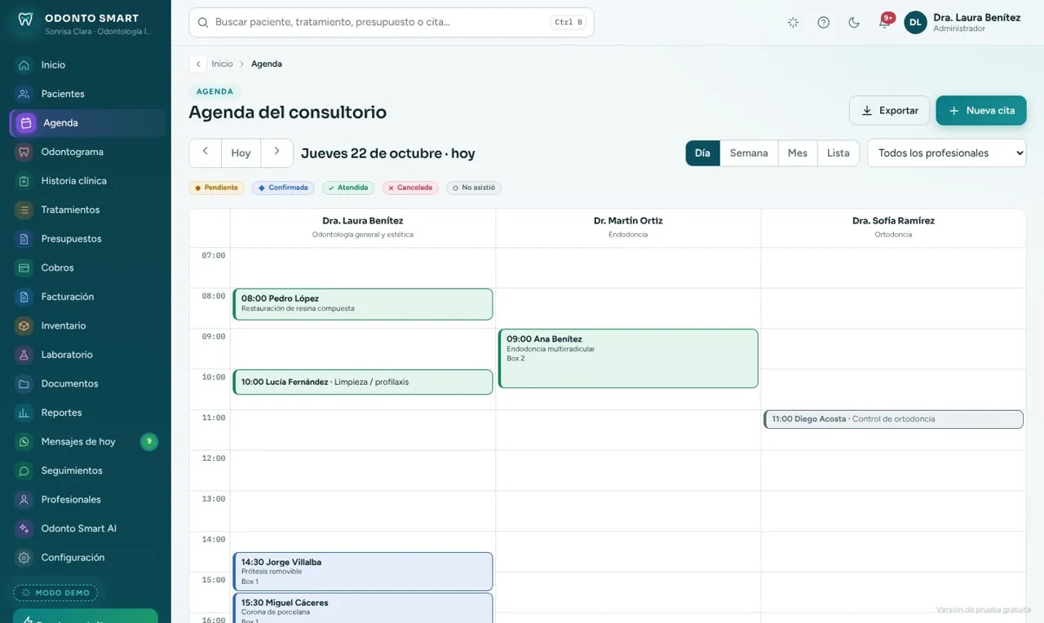Switch to Lista view tab

tap(838, 153)
